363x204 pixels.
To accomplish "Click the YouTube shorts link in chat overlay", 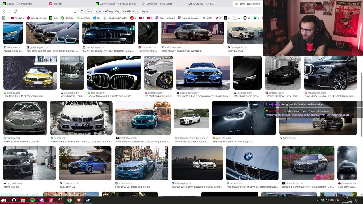I will (x=307, y=115).
